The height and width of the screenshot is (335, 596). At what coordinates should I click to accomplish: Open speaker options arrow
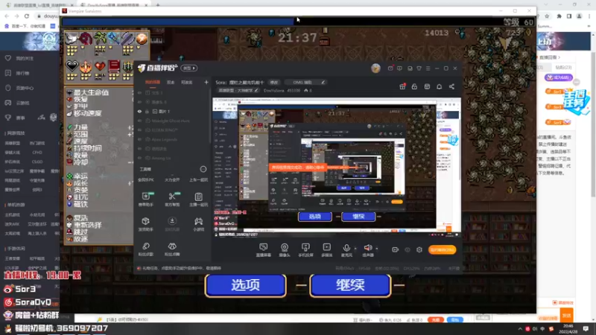tap(377, 249)
